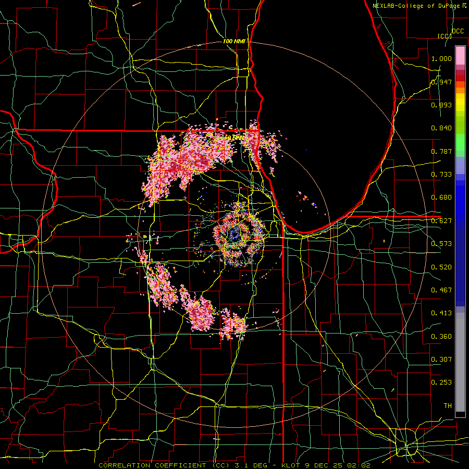469x469 pixels.
Task: Pick the bright green swatch above 0.787
Action: 460,142
